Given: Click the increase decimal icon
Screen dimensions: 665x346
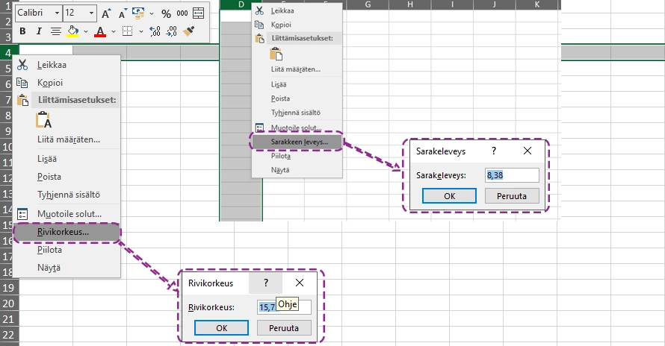Looking at the screenshot, I should (x=155, y=31).
